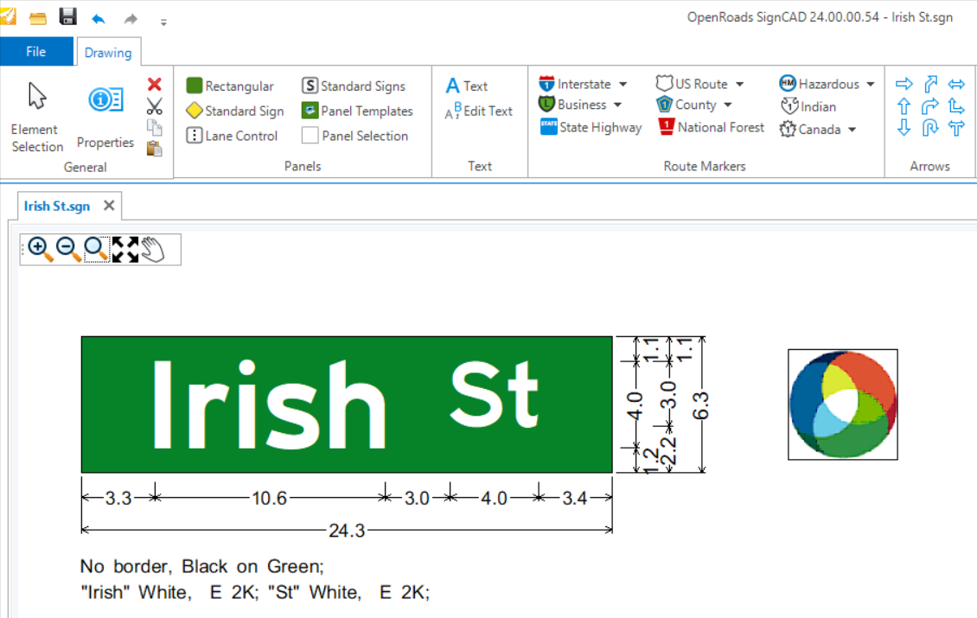This screenshot has width=977, height=618.
Task: Activate the Element Selection tool
Action: pos(37,117)
